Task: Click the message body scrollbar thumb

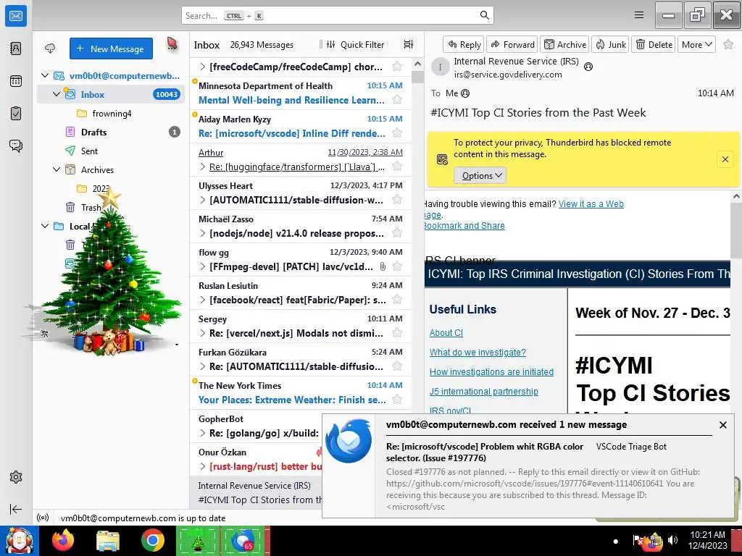Action: coord(736,230)
